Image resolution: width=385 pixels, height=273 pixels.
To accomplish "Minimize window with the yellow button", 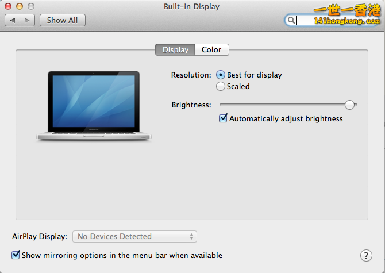I will [20, 6].
